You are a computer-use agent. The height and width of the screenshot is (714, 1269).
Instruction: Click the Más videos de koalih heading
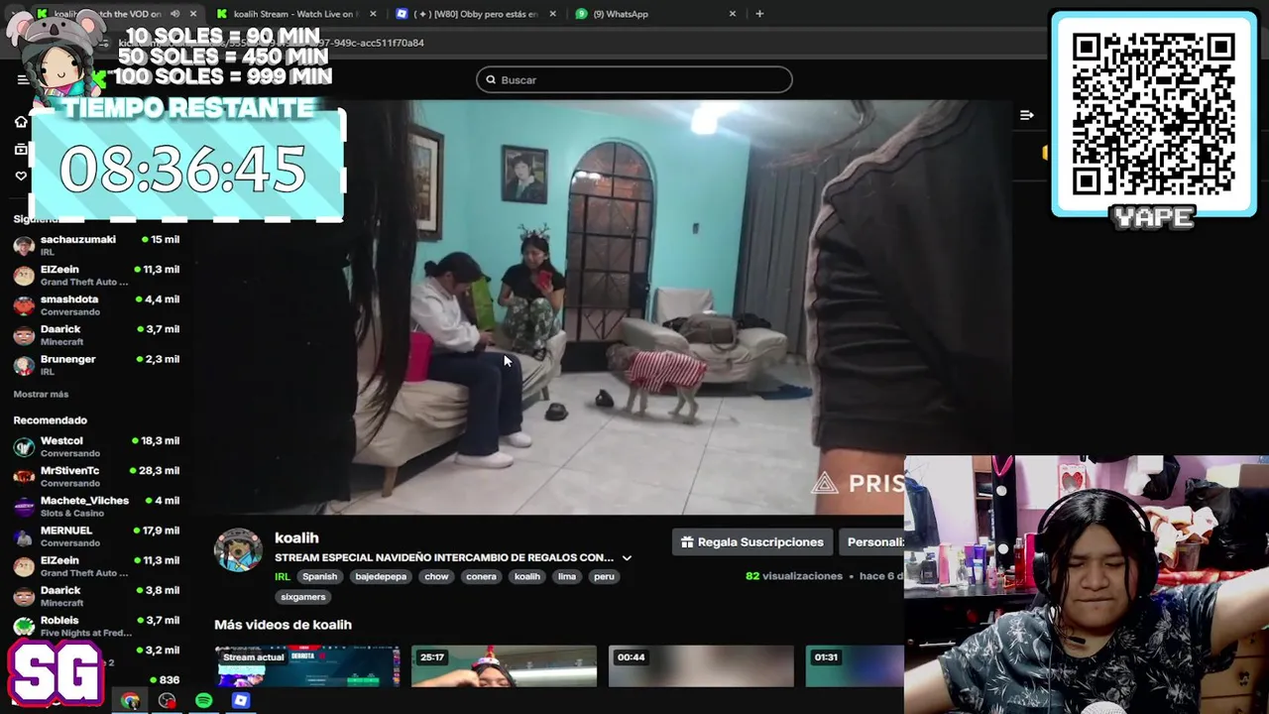tap(284, 625)
